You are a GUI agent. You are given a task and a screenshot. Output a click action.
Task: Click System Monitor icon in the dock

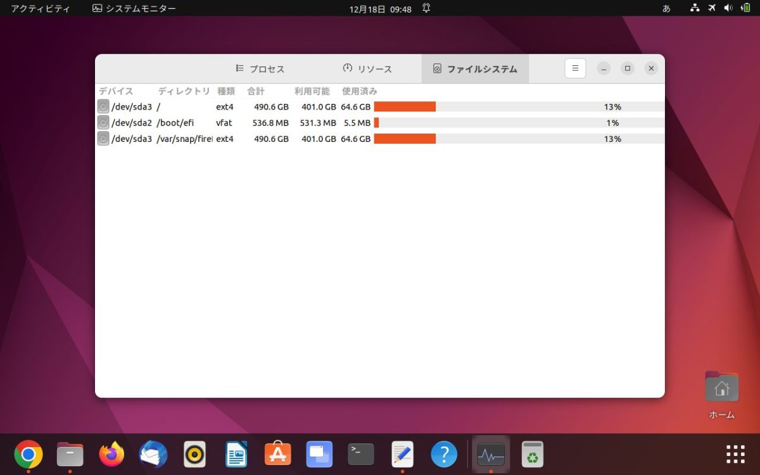(x=491, y=454)
